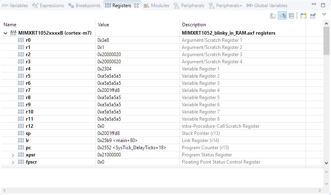This screenshot has height=195, width=331.
Task: Click register table scroll down arrow
Action: click(x=326, y=163)
